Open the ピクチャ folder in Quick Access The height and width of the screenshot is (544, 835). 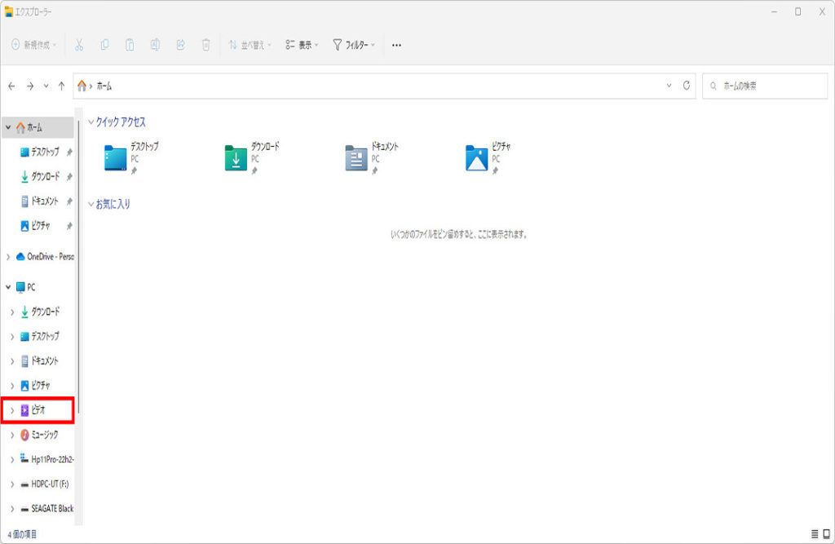point(476,158)
